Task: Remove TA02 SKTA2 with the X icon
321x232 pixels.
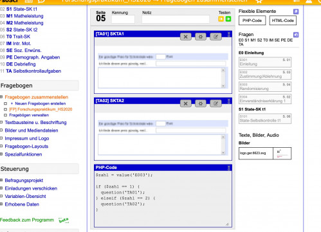Action: pyautogui.click(x=186, y=103)
